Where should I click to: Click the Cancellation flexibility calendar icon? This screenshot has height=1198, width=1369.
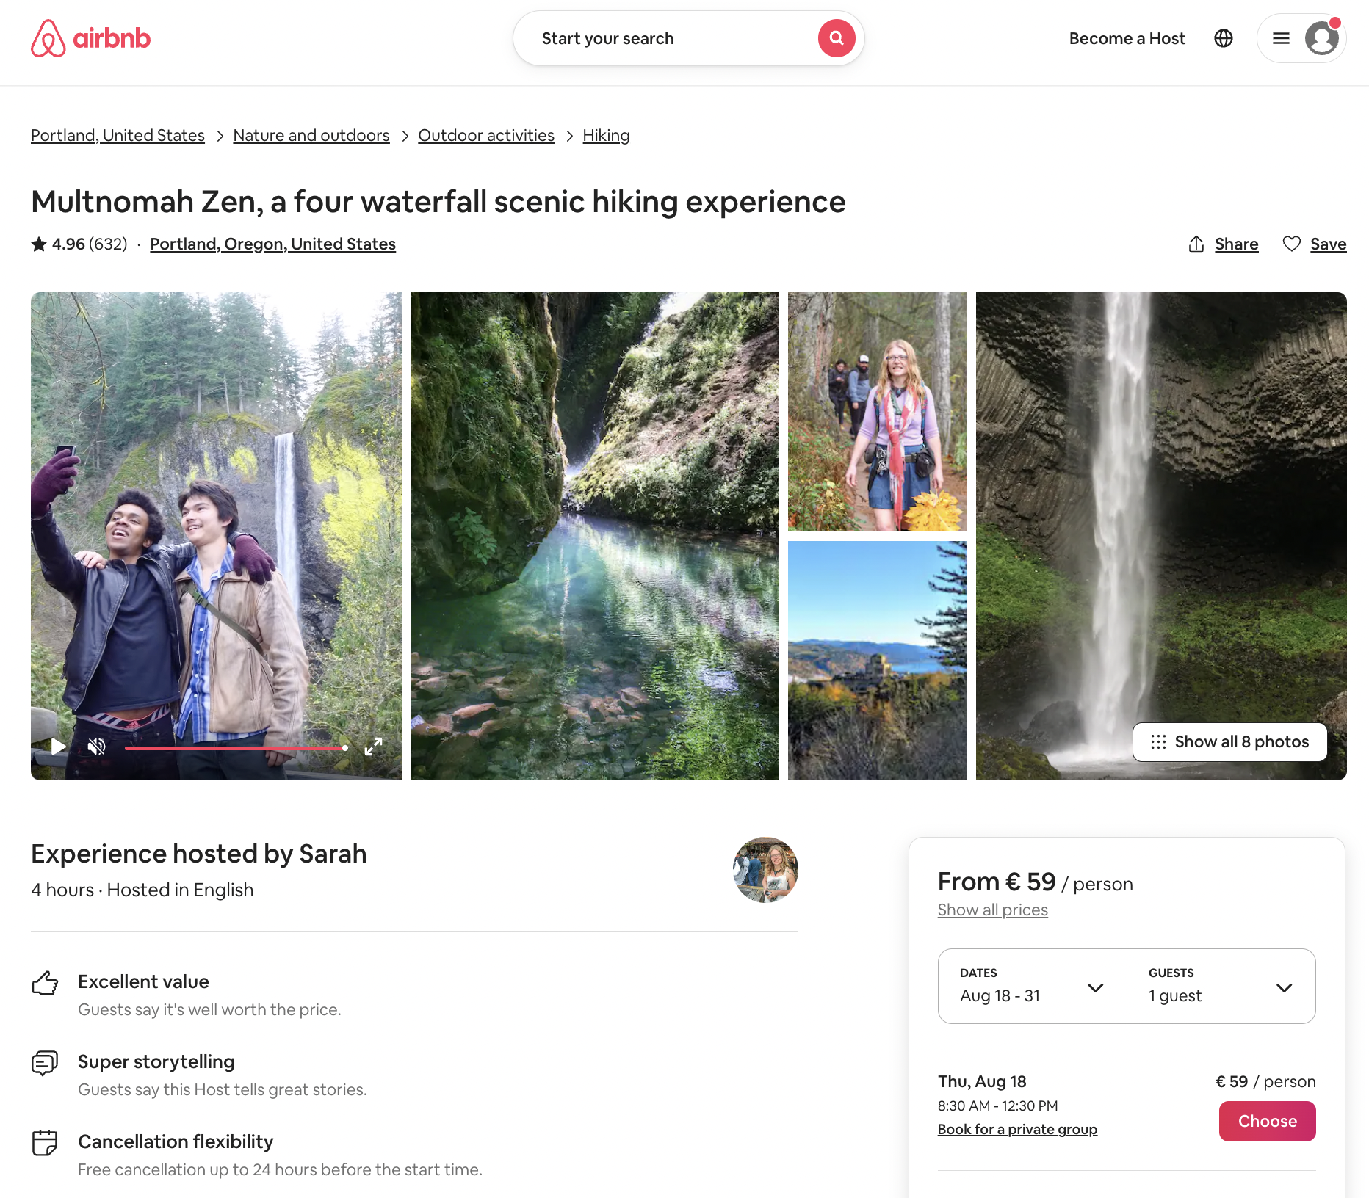(x=45, y=1143)
